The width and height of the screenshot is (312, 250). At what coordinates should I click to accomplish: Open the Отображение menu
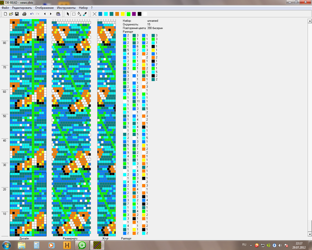(x=44, y=8)
